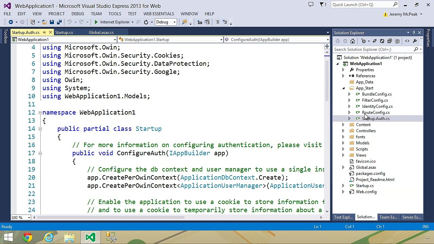Click the Show All Files icon
The width and height of the screenshot is (434, 244).
397,41
